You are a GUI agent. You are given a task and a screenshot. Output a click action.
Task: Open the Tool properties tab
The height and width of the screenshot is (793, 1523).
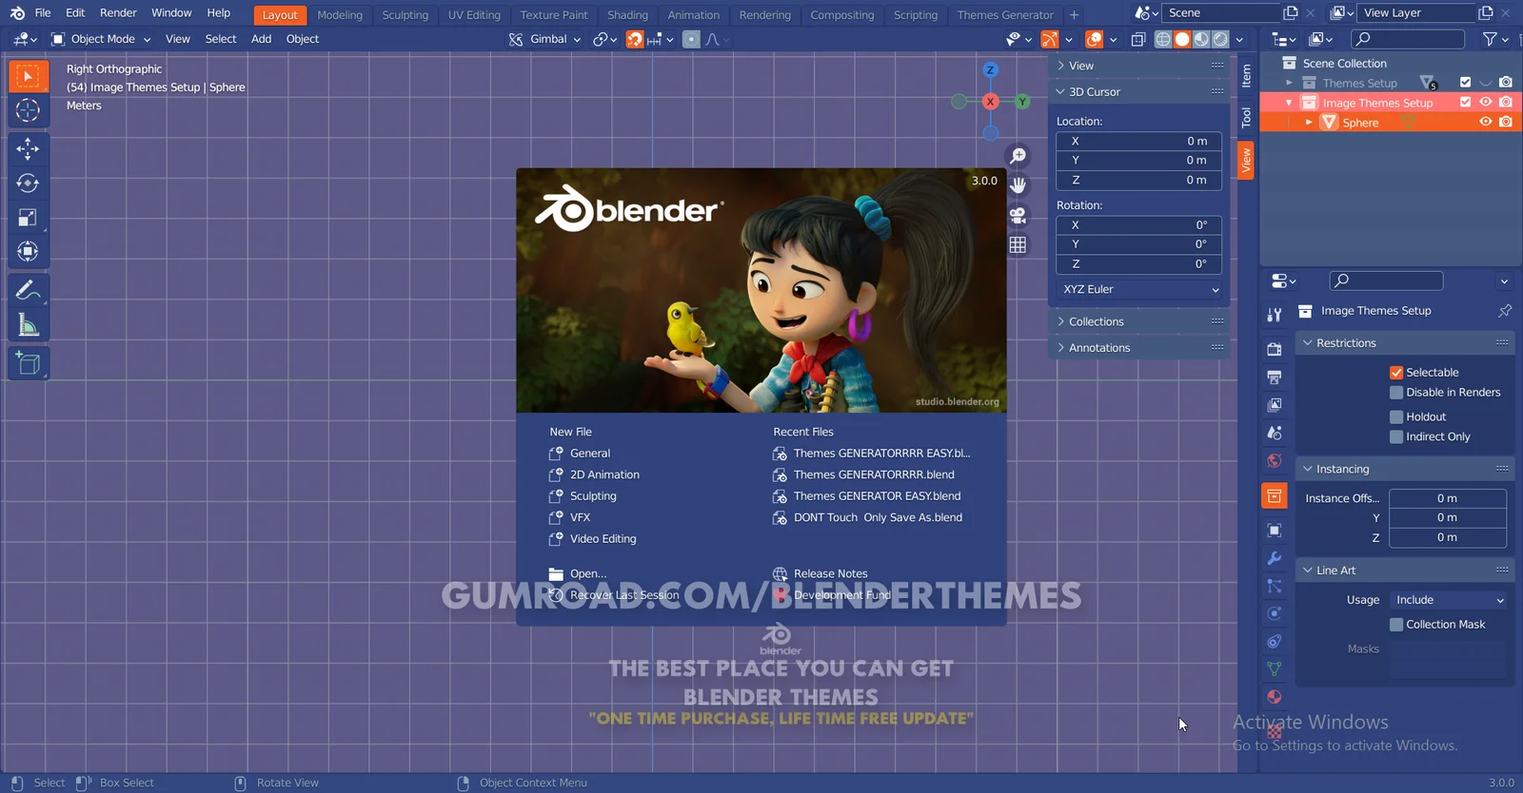[x=1275, y=315]
